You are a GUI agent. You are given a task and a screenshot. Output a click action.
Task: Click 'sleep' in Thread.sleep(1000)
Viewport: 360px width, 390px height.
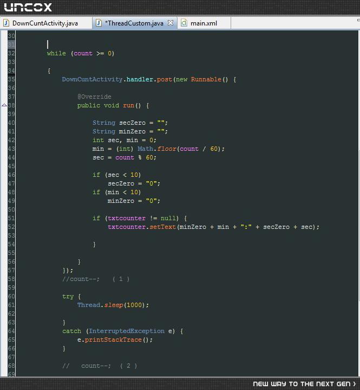(x=114, y=305)
